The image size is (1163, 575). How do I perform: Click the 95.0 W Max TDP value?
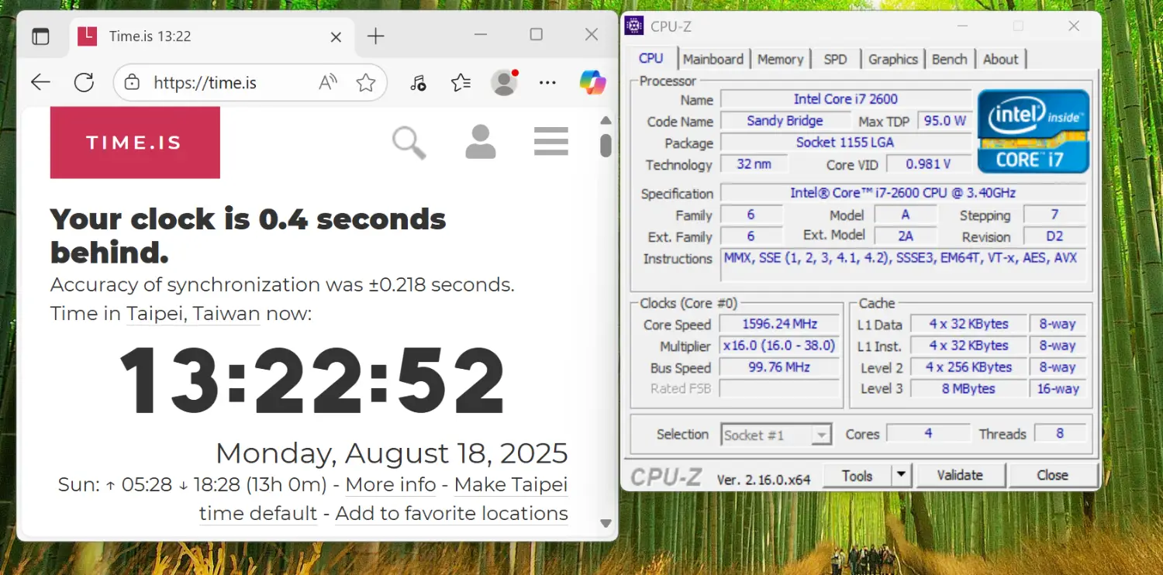point(944,121)
